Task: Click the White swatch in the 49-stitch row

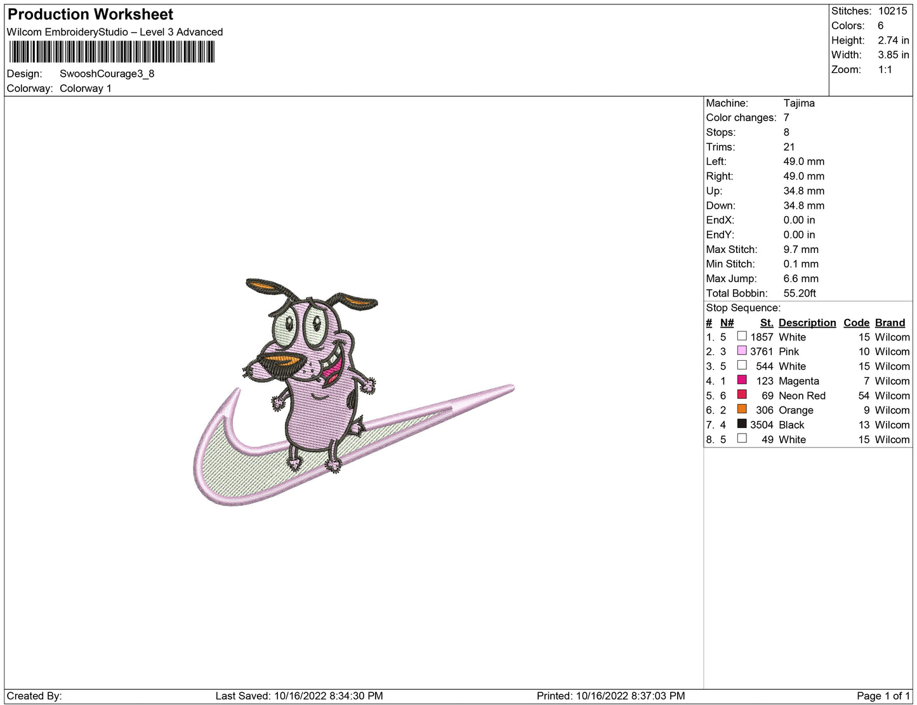Action: [742, 438]
